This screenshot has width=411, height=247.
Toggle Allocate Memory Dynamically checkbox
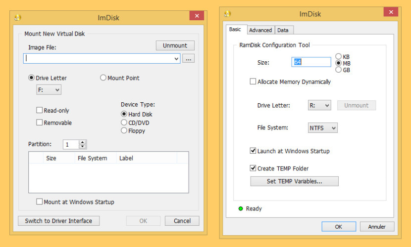coord(253,82)
